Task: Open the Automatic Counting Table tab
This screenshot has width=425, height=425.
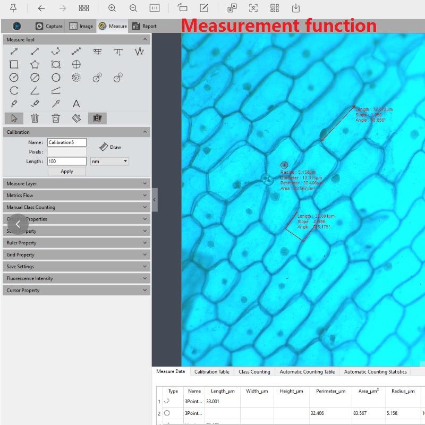Action: pos(307,371)
